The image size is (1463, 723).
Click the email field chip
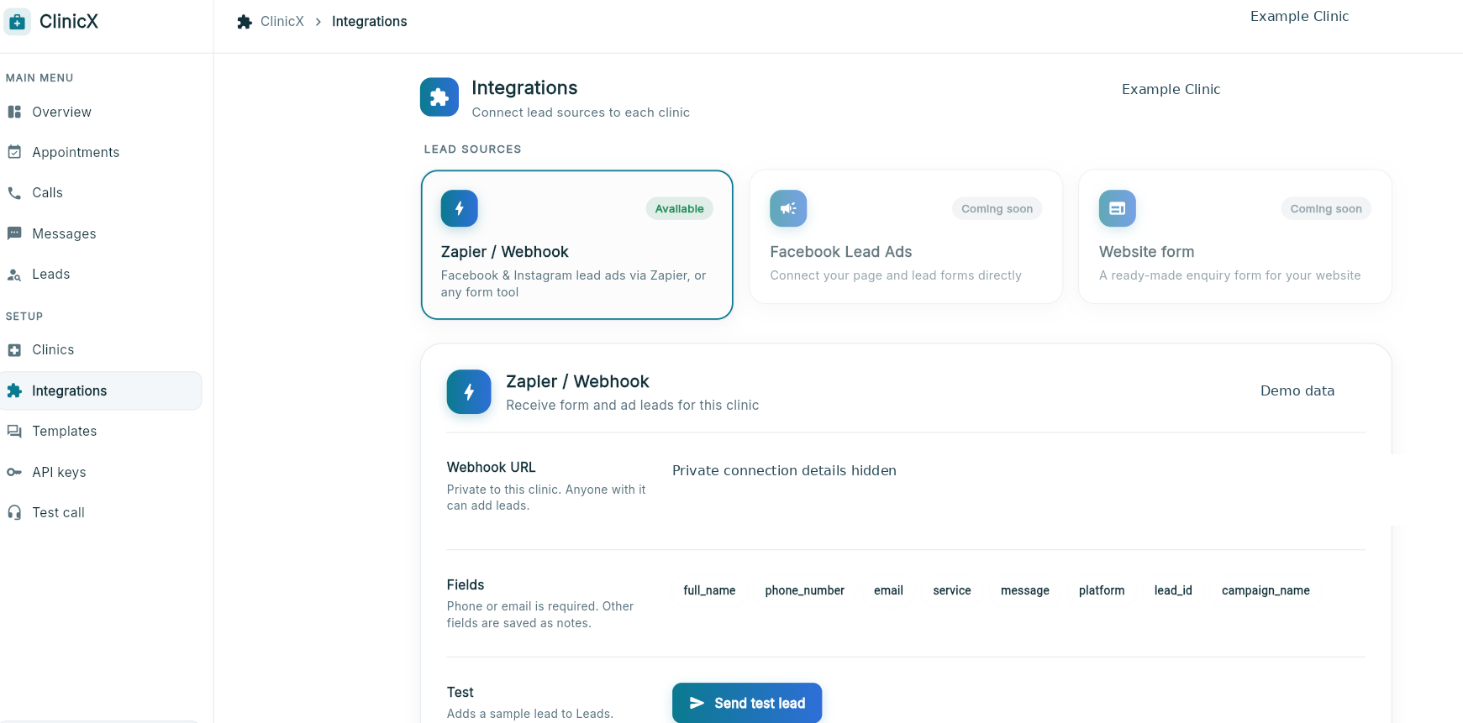pyautogui.click(x=888, y=590)
